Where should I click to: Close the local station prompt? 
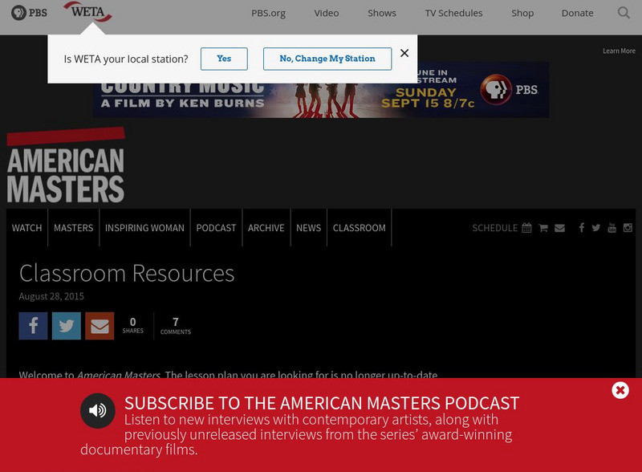click(404, 53)
